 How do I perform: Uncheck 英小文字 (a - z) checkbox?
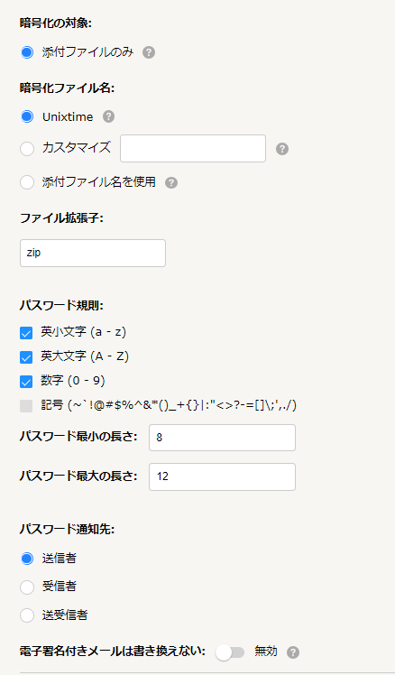pyautogui.click(x=26, y=333)
